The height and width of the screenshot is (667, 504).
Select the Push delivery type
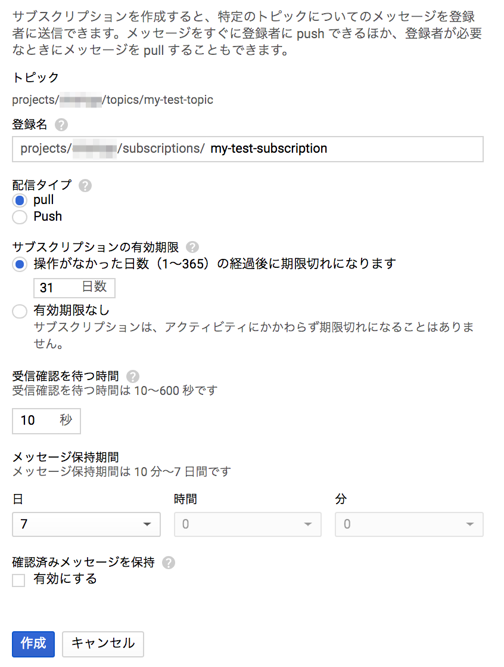pyautogui.click(x=19, y=217)
